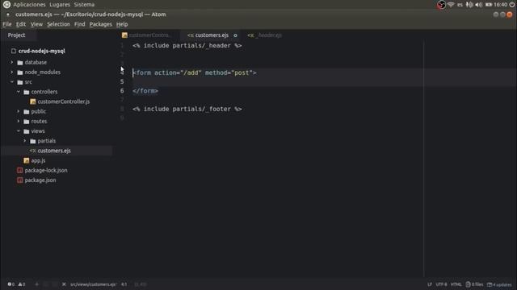This screenshot has height=290, width=517.
Task: Open app.js in the tree
Action: pos(38,160)
